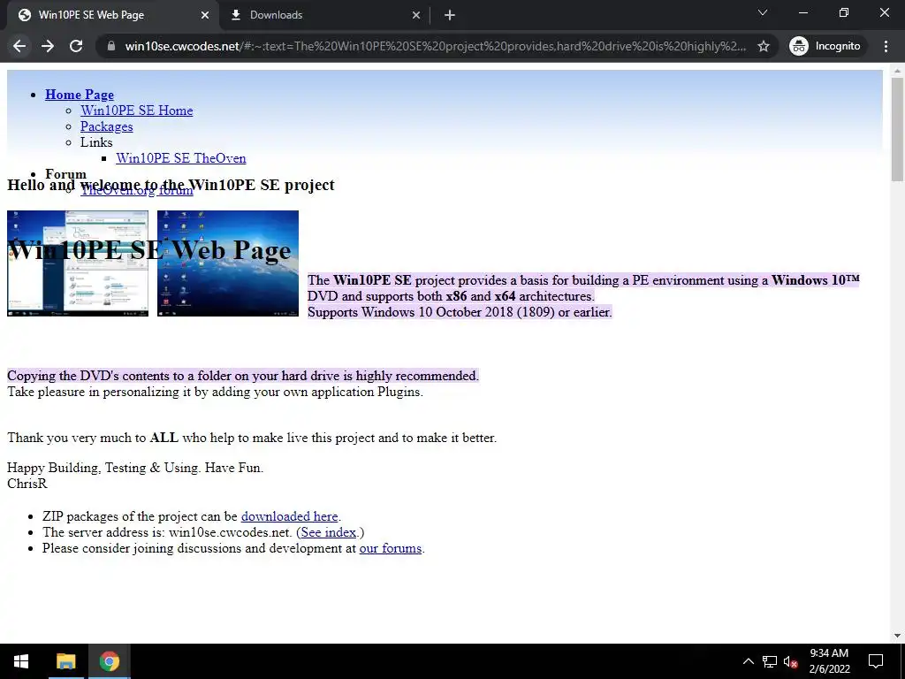Follow the Win10PE SE Home link
This screenshot has width=905, height=679.
137,111
